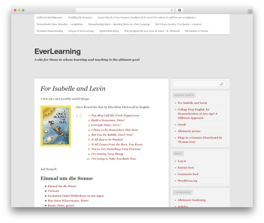Image resolution: width=264 pixels, height=223 pixels.
Task: Open chapter You've Got Something Very Precious
Action: (x=116, y=149)
